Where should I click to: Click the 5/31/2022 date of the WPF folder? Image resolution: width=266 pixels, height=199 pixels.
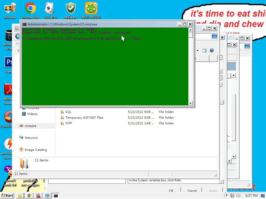(x=141, y=123)
